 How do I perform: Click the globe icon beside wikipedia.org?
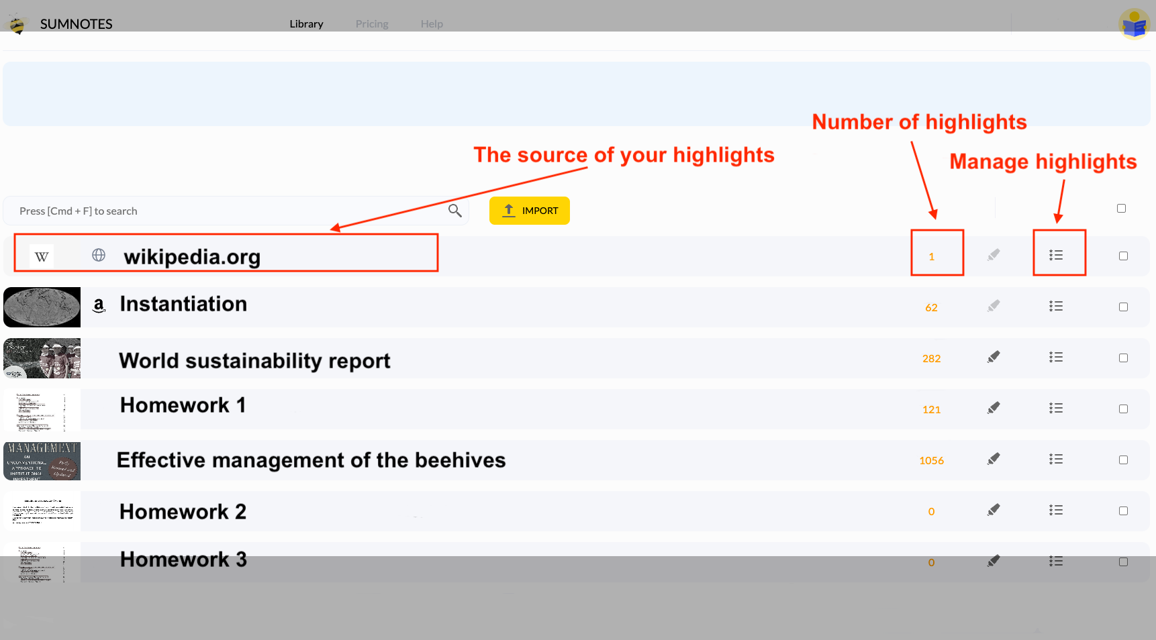(99, 255)
